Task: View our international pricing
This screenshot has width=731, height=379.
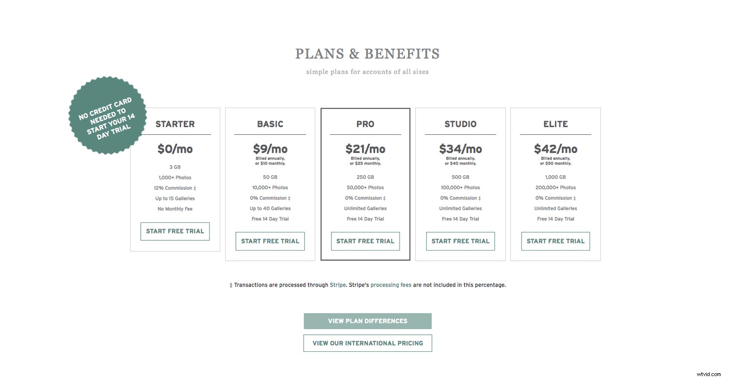Action: point(367,343)
